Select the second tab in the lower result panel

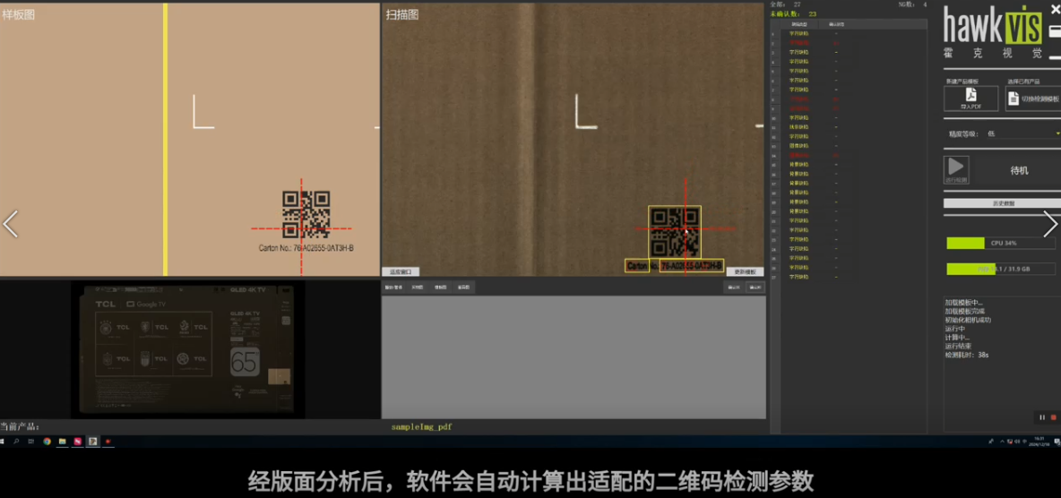coord(417,287)
